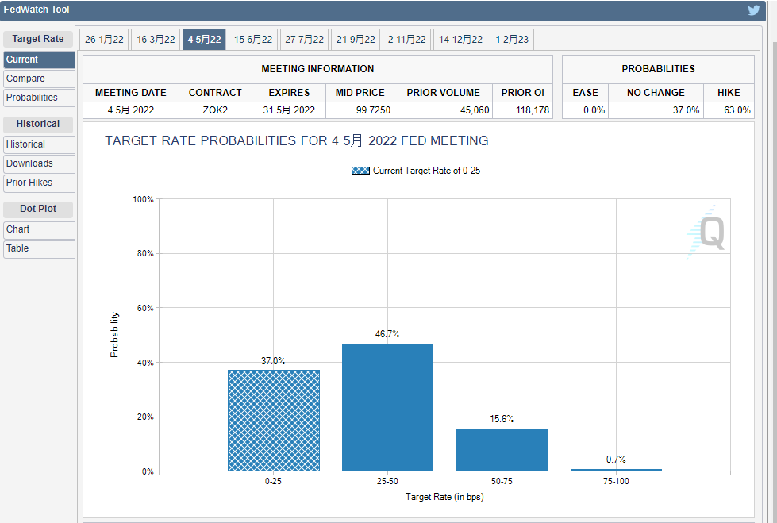The width and height of the screenshot is (777, 523).
Task: Click the CONTRACT column header
Action: pyautogui.click(x=215, y=93)
